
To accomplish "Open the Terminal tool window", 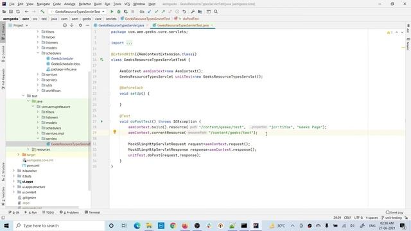I will [92, 212].
